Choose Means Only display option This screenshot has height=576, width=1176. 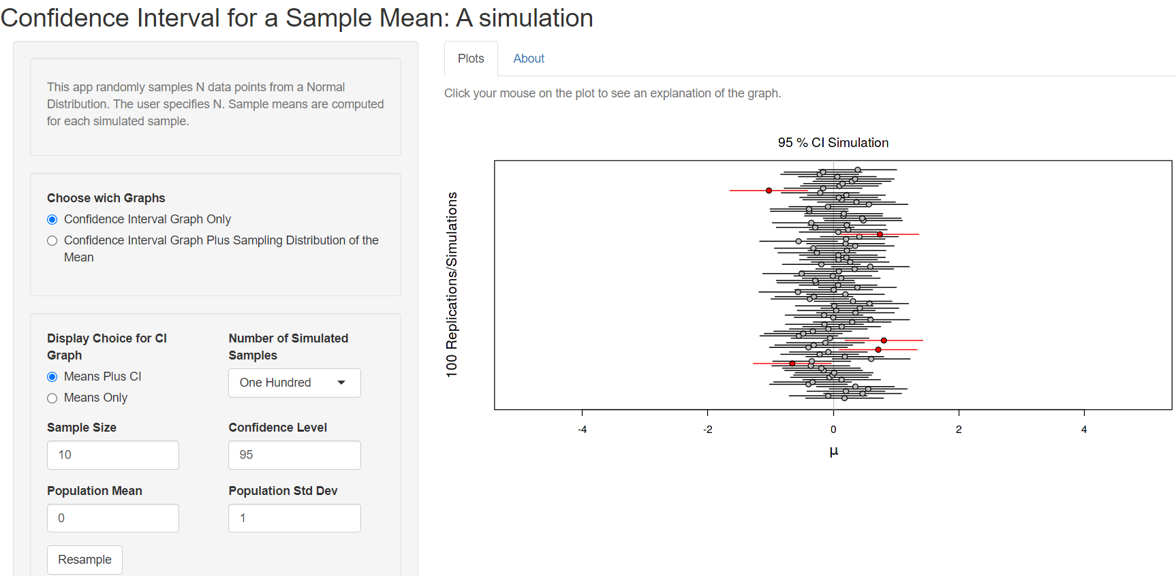[x=52, y=398]
